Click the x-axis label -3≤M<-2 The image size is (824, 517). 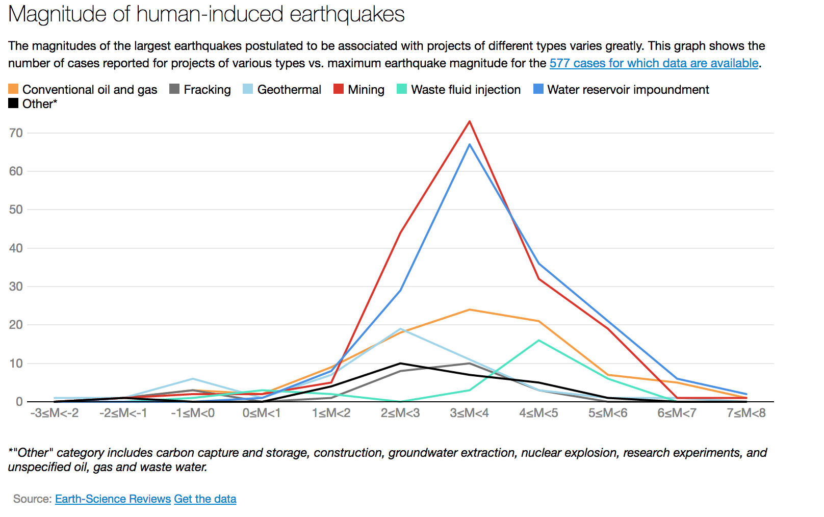(x=55, y=413)
